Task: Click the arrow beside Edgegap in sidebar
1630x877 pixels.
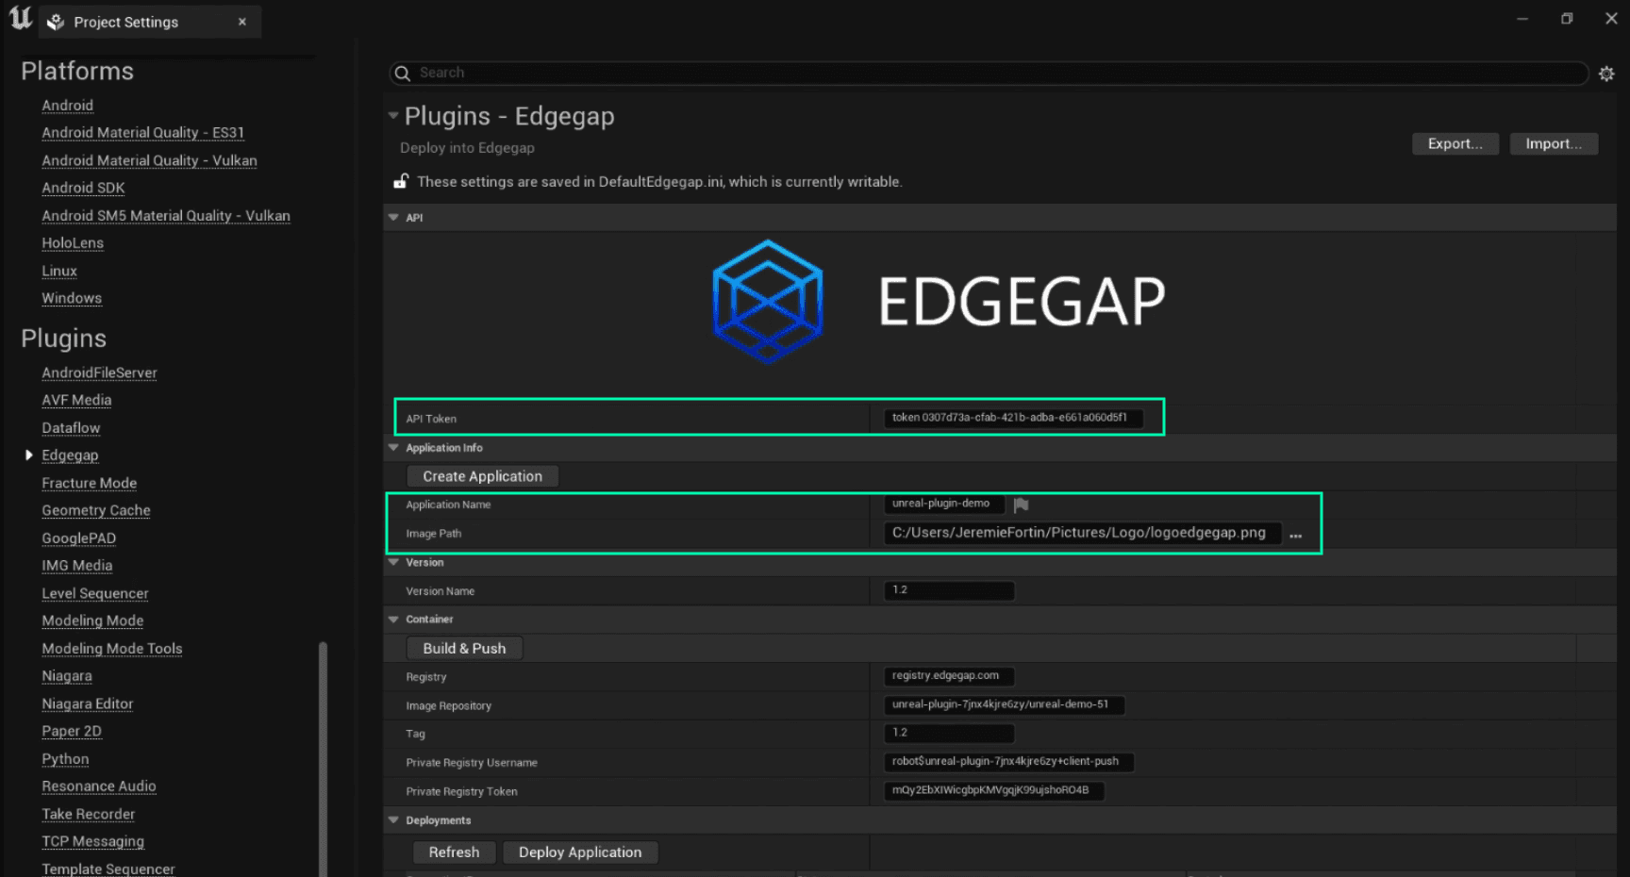Action: pyautogui.click(x=28, y=455)
